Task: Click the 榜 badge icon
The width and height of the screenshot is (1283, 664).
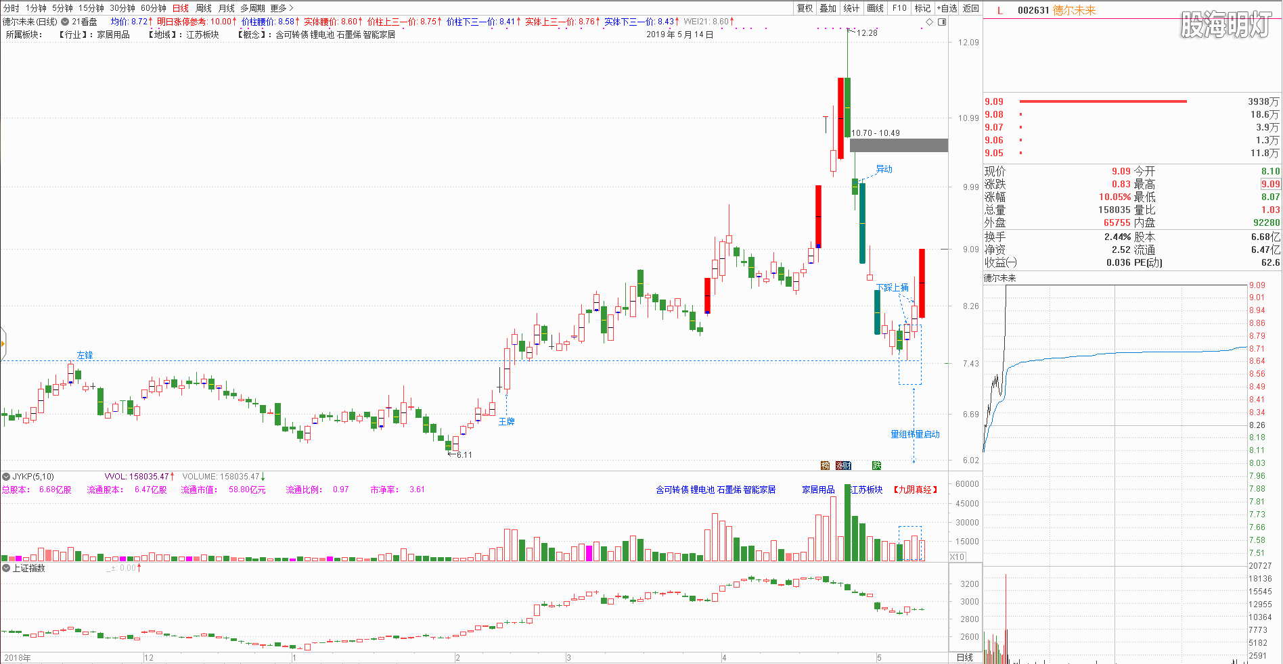Action: [825, 465]
